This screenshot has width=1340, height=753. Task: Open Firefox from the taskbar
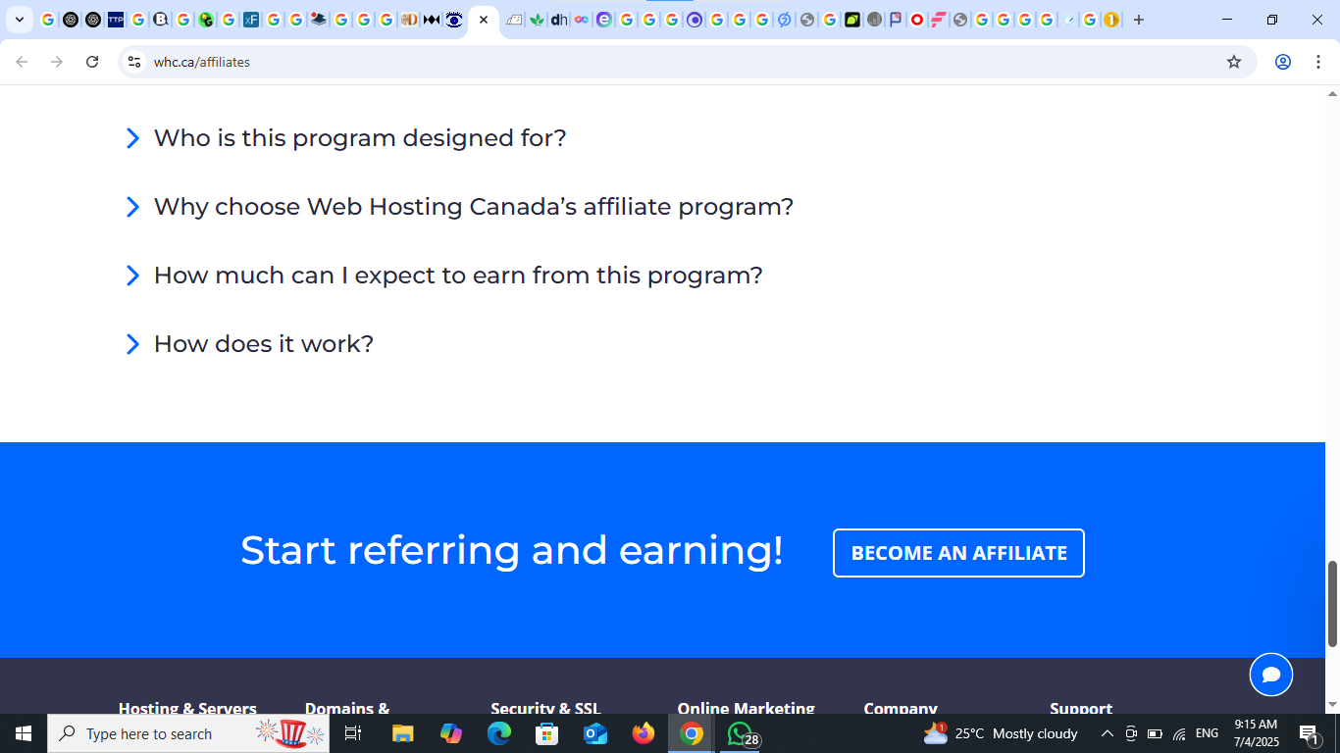pos(644,733)
